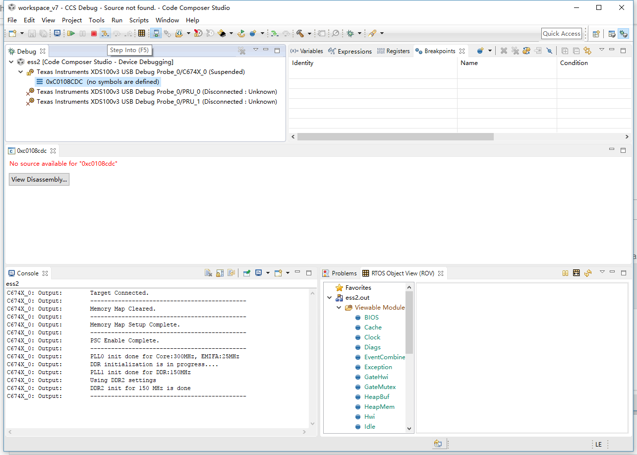The width and height of the screenshot is (637, 455).
Task: Select the PRU_0 Disconnected probe entry
Action: 152,92
